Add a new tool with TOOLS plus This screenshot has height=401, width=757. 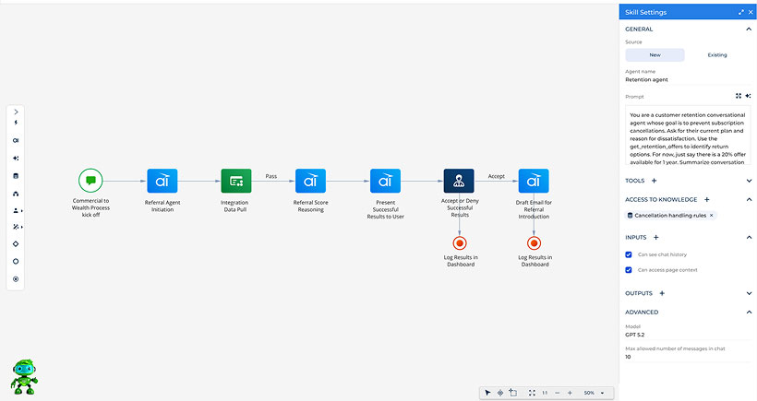tap(655, 181)
